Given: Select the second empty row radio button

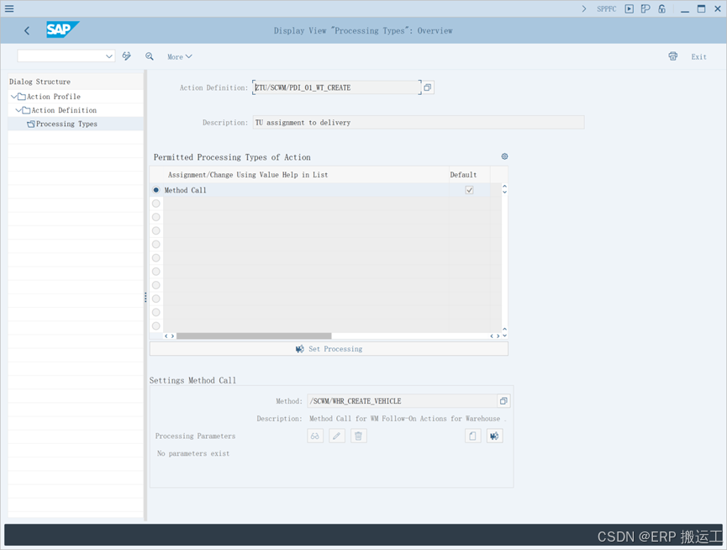Looking at the screenshot, I should tap(155, 203).
